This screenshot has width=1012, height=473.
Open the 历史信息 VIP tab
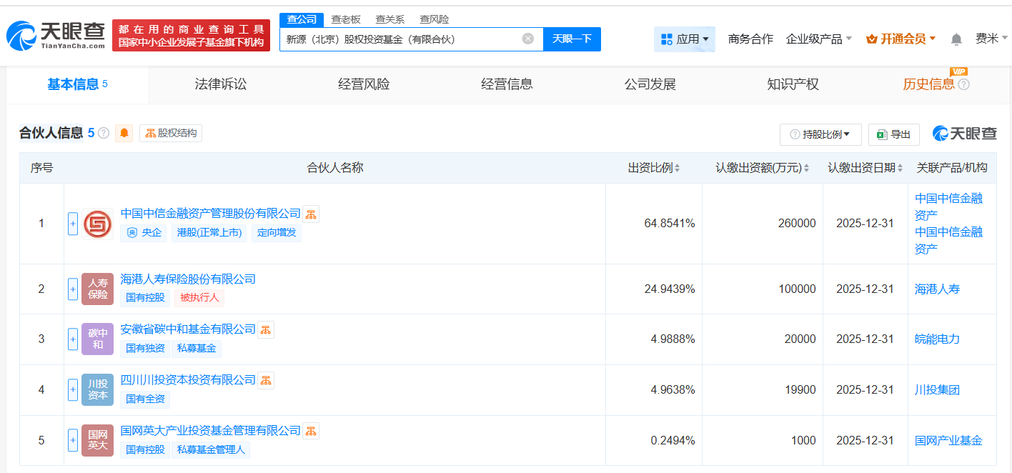coord(929,84)
